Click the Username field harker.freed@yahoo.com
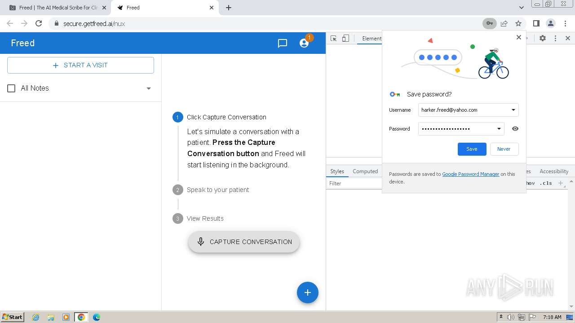 468,110
